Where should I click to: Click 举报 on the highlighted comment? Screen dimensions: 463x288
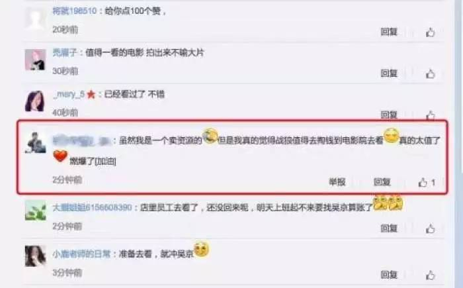tap(337, 182)
